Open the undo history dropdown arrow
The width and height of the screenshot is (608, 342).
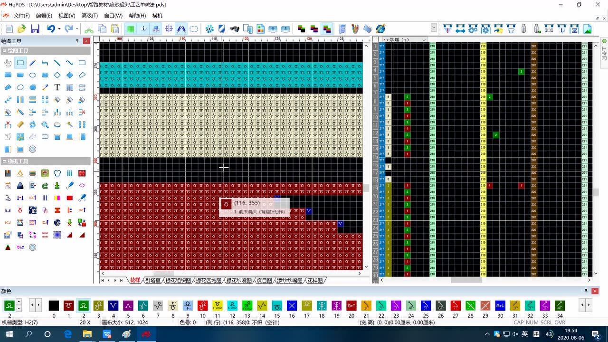(59, 29)
